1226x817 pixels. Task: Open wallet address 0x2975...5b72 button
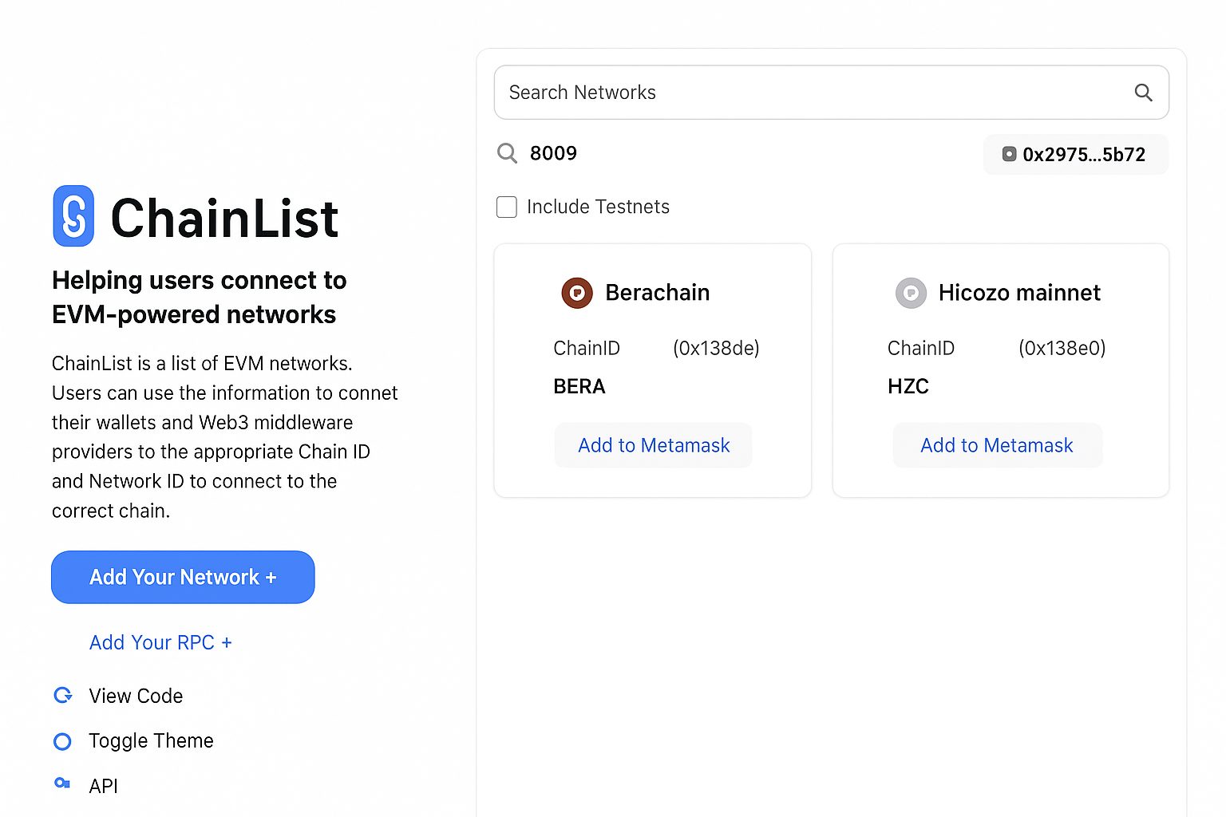(x=1076, y=154)
